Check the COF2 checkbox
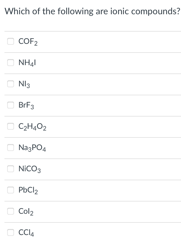 click(x=10, y=41)
